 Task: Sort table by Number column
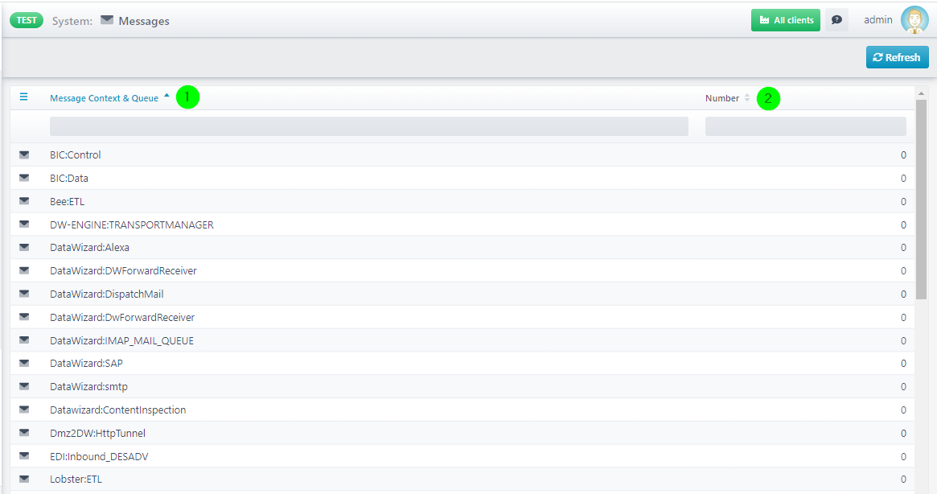pyautogui.click(x=722, y=98)
